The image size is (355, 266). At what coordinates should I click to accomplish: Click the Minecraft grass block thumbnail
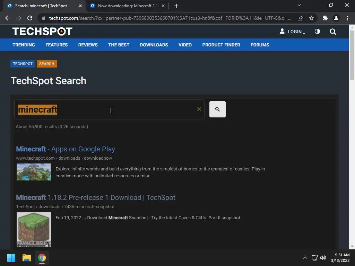(x=34, y=229)
